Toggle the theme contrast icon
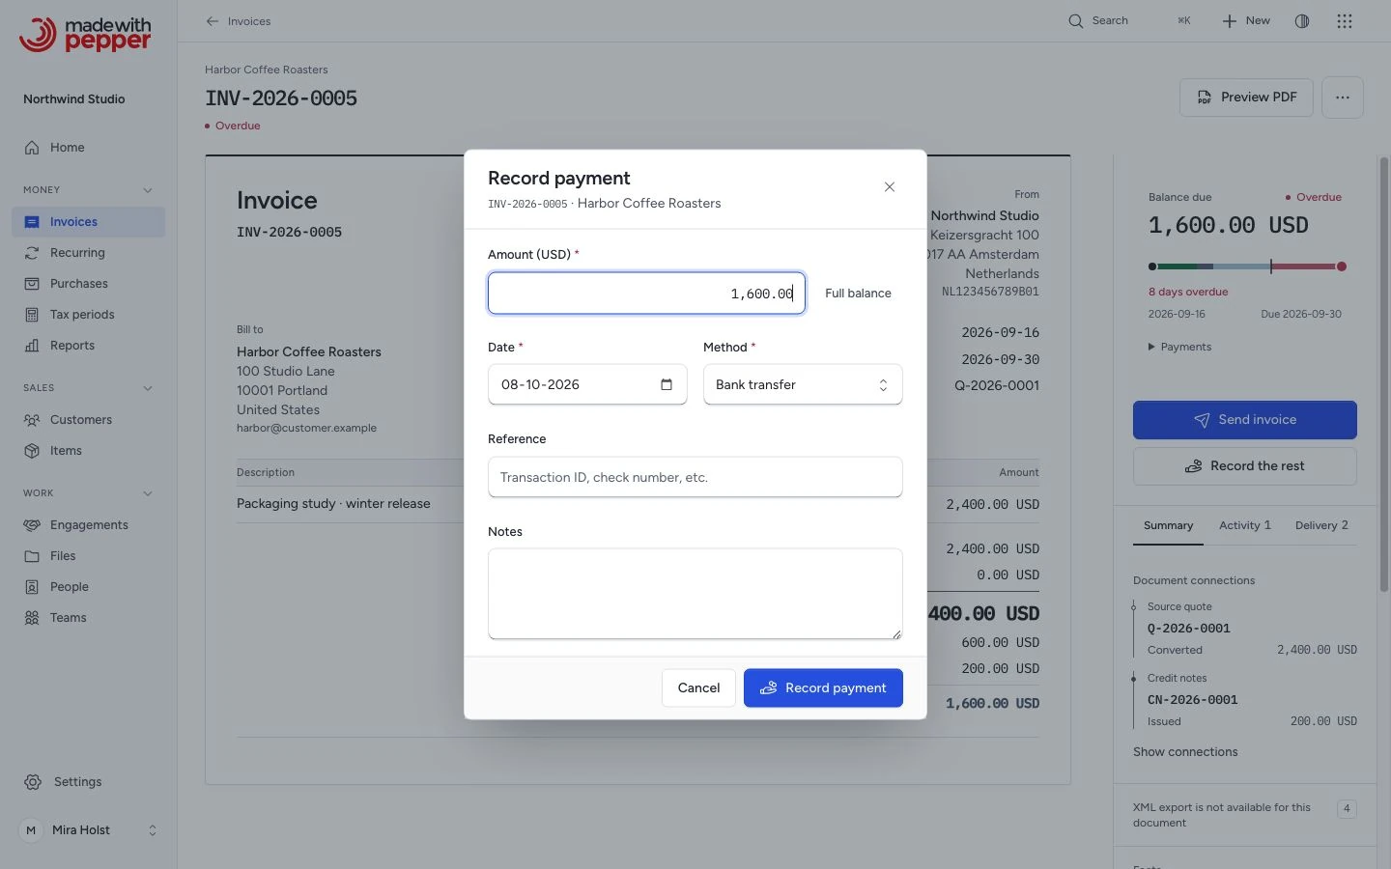The height and width of the screenshot is (869, 1391). [x=1302, y=21]
